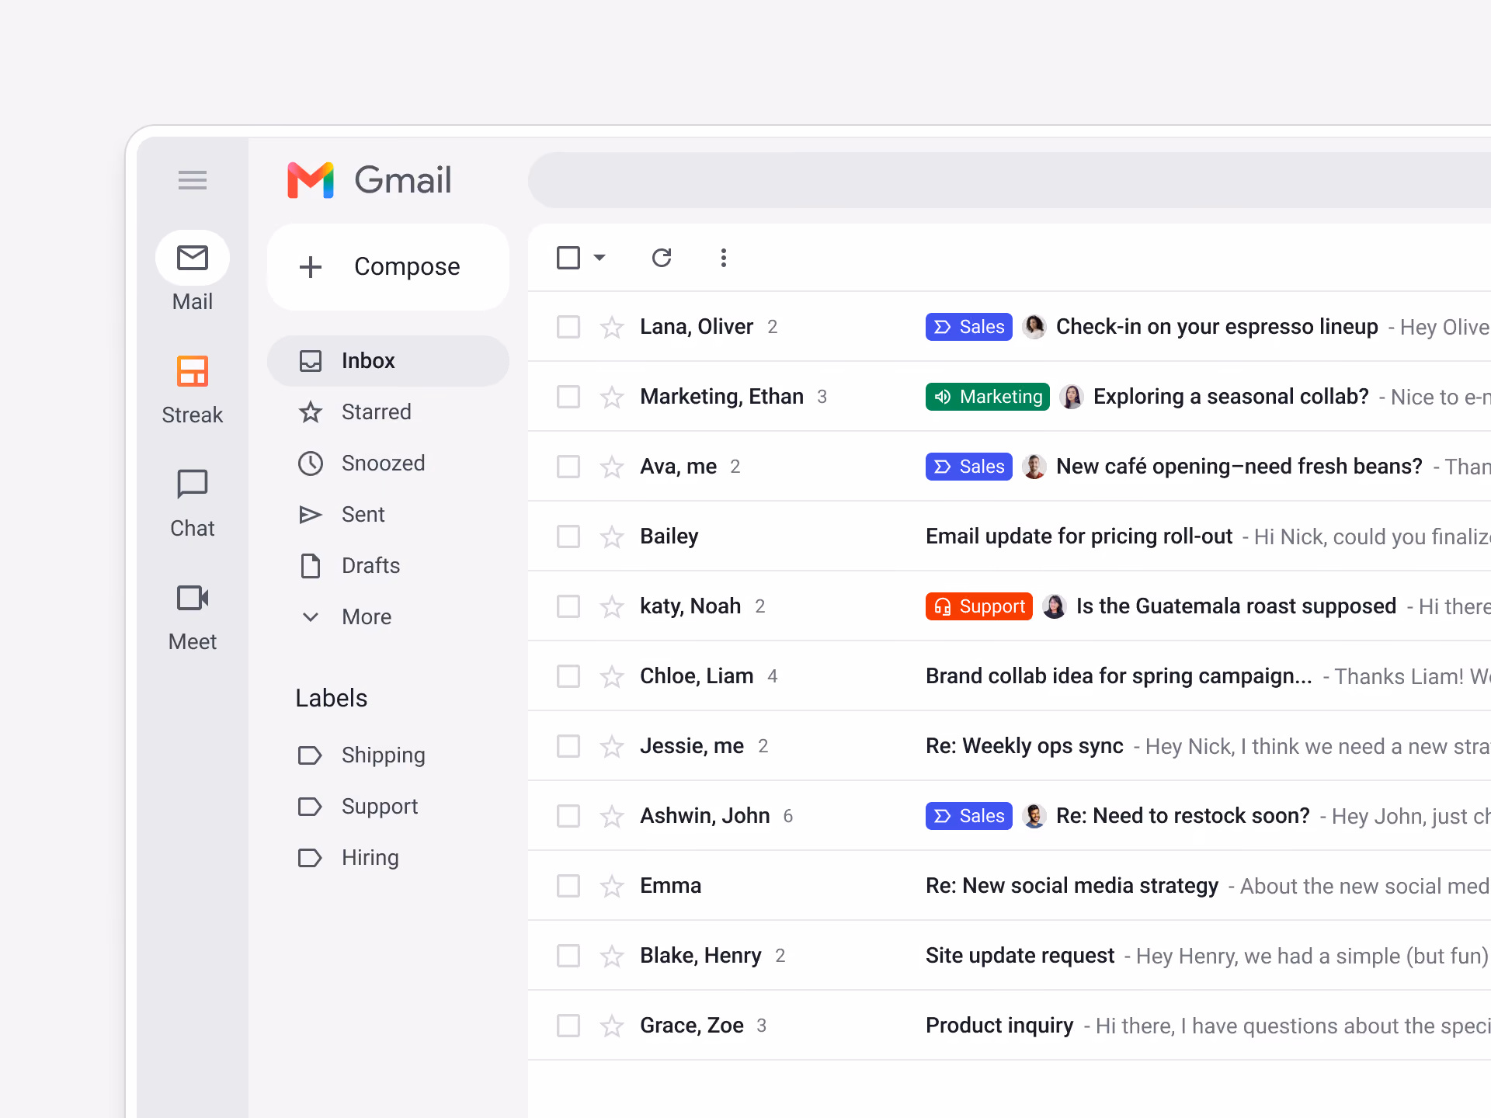Star the Jessie, me email
This screenshot has width=1491, height=1118.
[612, 746]
